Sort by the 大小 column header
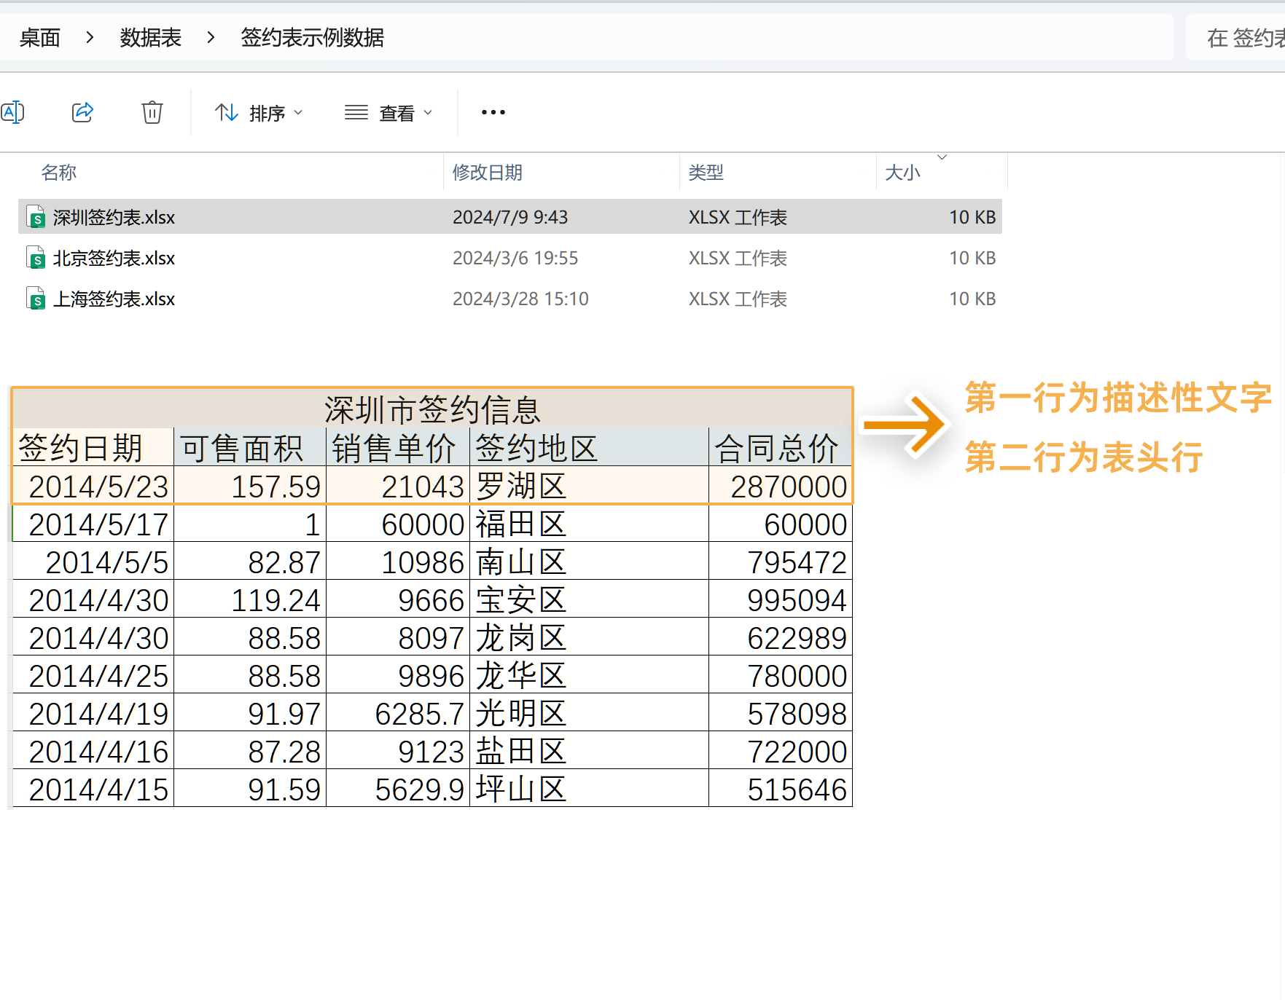 [x=902, y=173]
